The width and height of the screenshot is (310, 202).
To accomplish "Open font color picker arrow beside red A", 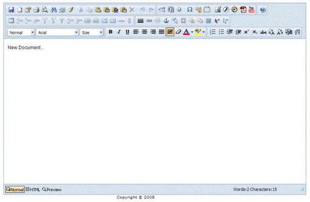I will [192, 32].
